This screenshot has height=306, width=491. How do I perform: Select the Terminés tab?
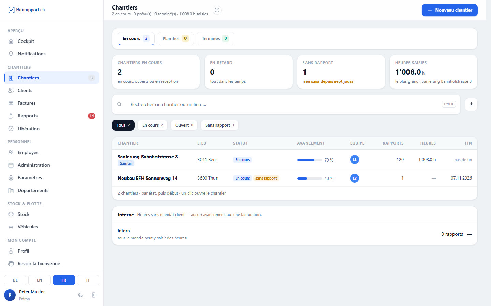tap(215, 38)
